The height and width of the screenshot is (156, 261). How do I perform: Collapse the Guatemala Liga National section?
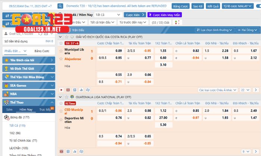61,97
